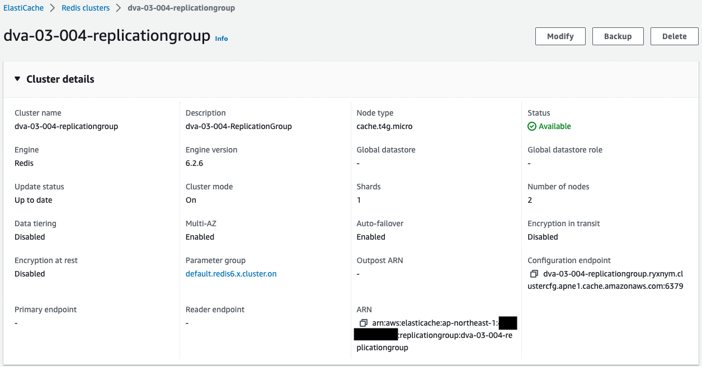This screenshot has width=702, height=367.
Task: Click the cache.t4g.micro node type value
Action: tap(384, 126)
